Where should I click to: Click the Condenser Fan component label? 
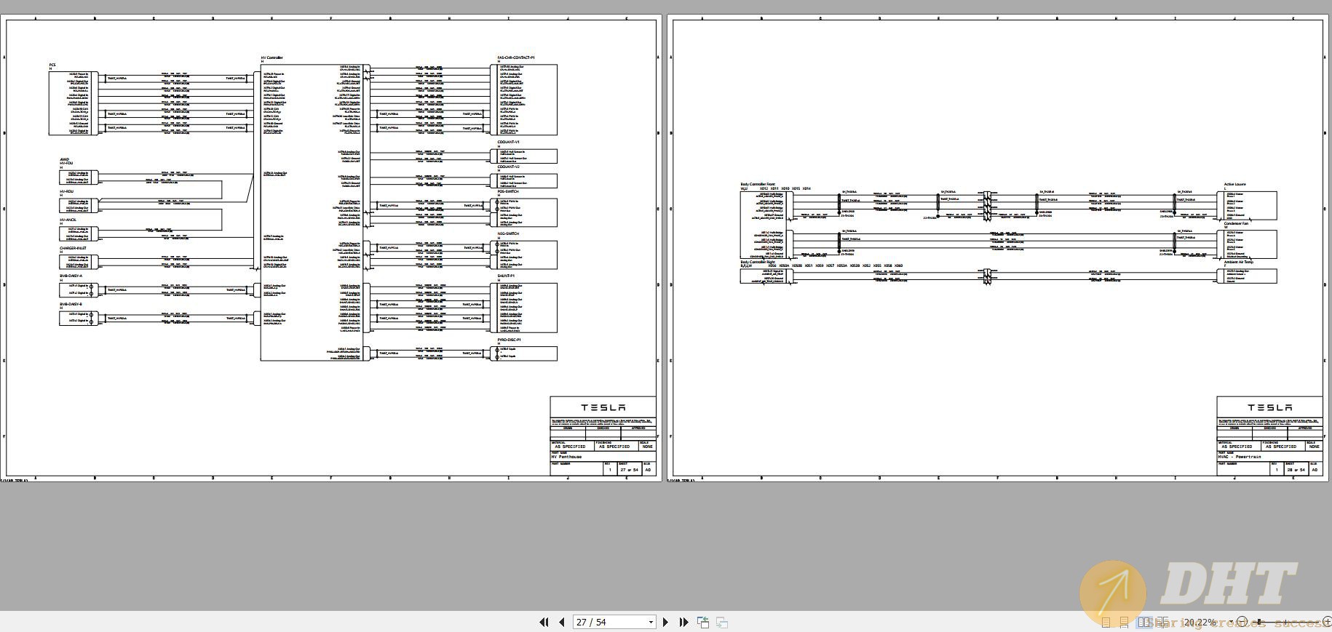(x=1236, y=224)
